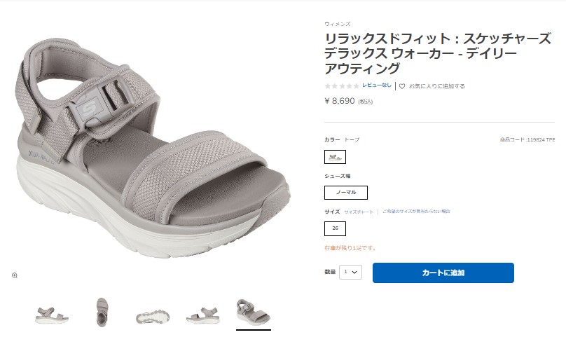Click the ウィメンズ category label
Image resolution: width=566 pixels, height=337 pixels.
337,24
